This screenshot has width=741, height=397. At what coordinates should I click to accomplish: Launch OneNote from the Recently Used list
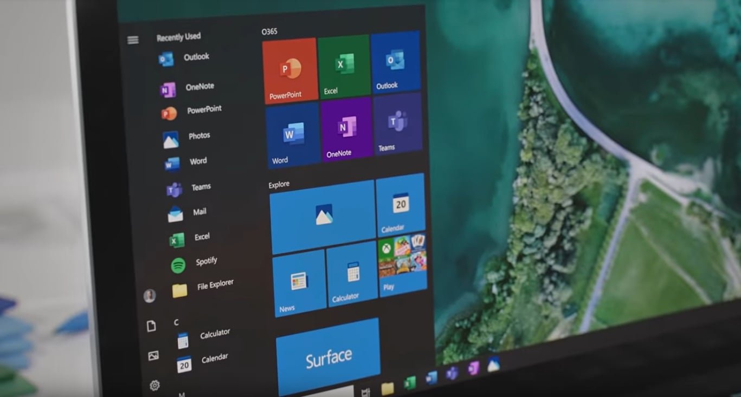click(x=187, y=88)
